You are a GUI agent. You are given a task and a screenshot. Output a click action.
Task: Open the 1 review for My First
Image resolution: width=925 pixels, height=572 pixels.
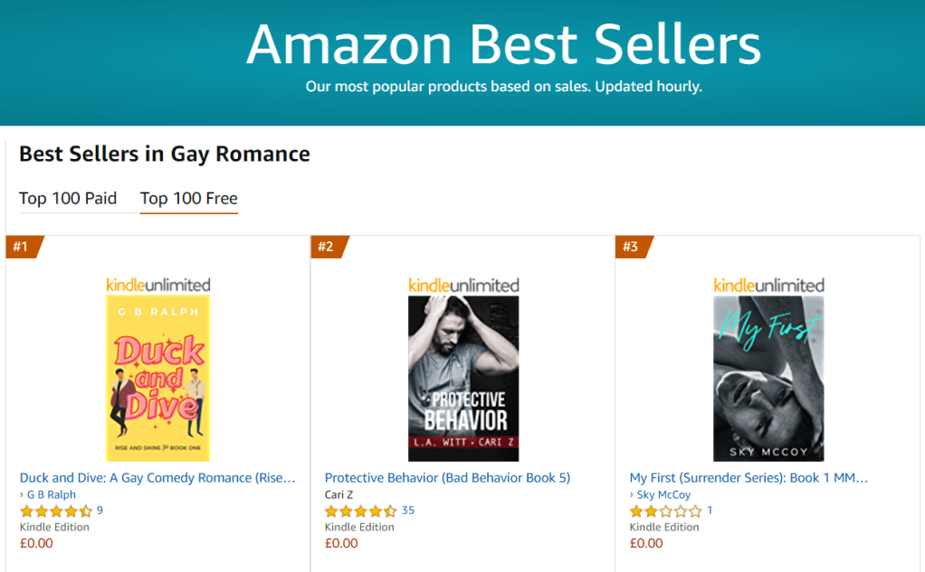pyautogui.click(x=710, y=511)
